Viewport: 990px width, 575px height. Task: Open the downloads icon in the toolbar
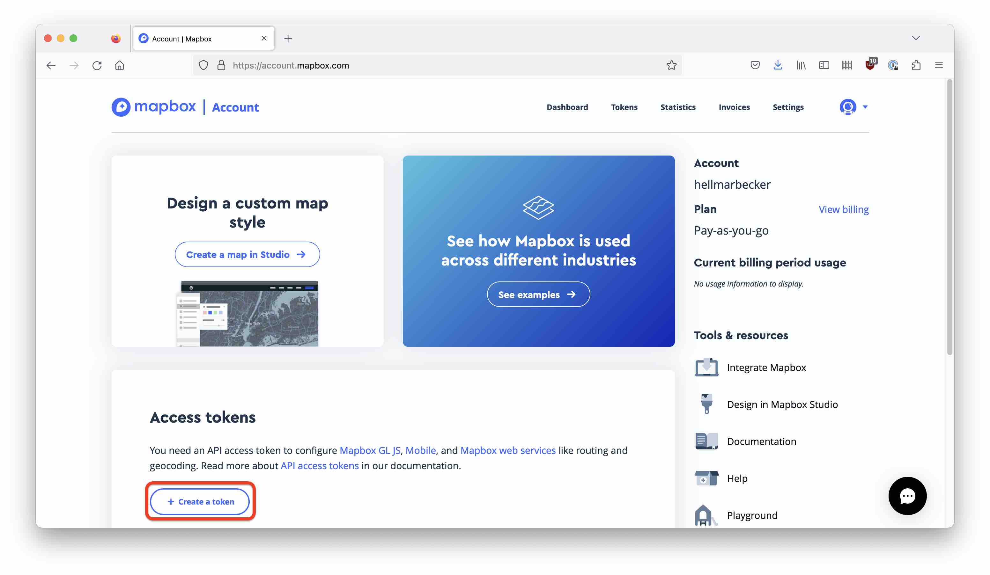click(778, 65)
